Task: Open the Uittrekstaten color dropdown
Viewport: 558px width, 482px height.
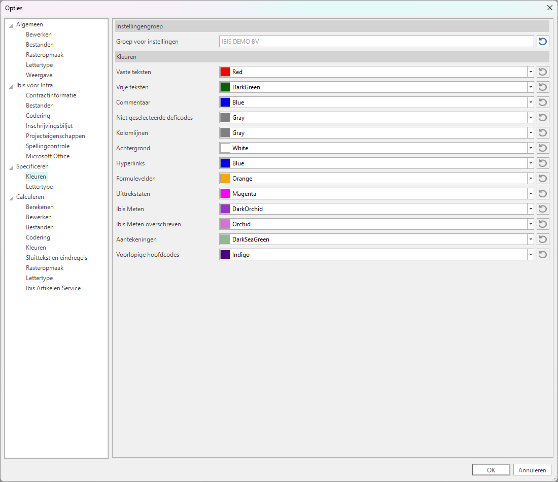Action: (531, 194)
